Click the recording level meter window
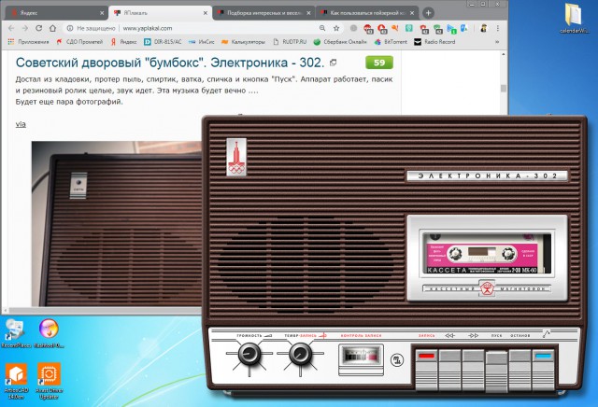This screenshot has height=407, width=598. (362, 356)
